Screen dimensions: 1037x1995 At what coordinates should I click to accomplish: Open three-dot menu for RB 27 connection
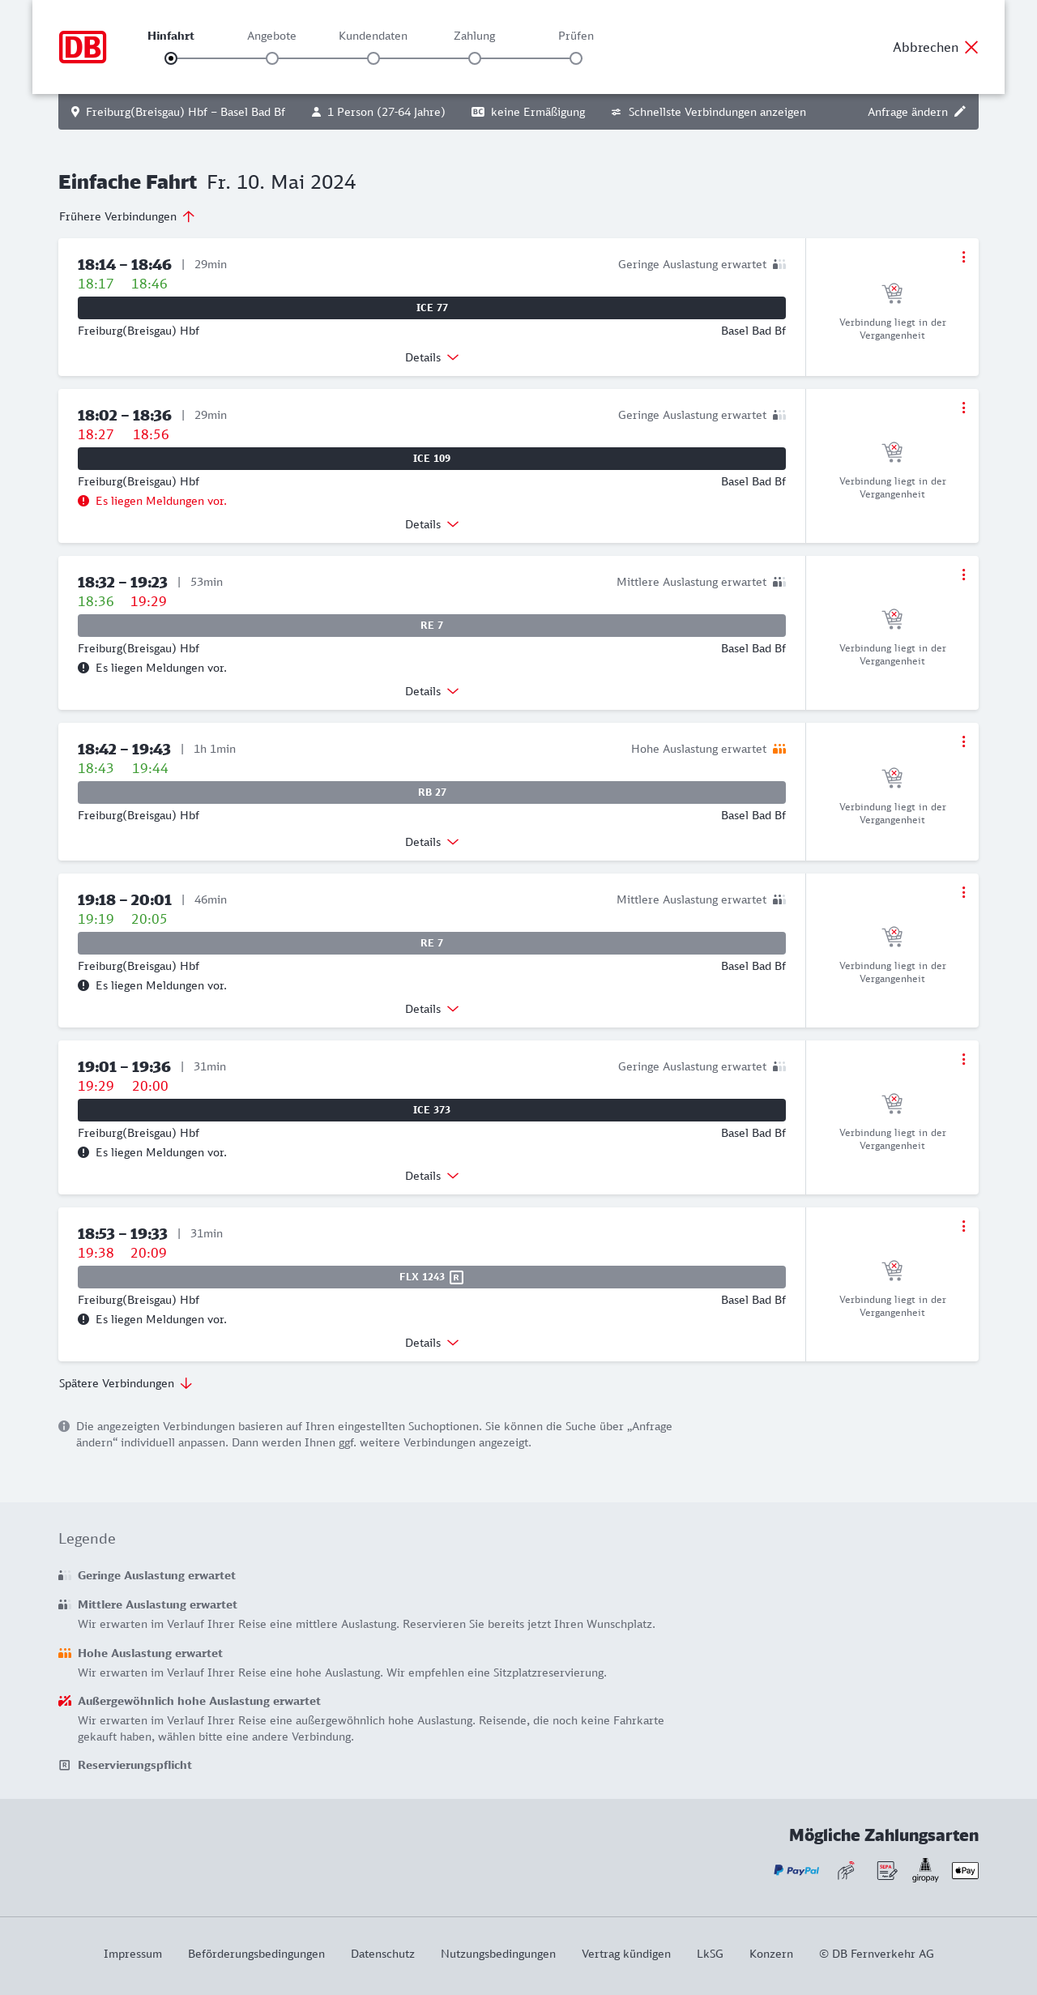963,741
